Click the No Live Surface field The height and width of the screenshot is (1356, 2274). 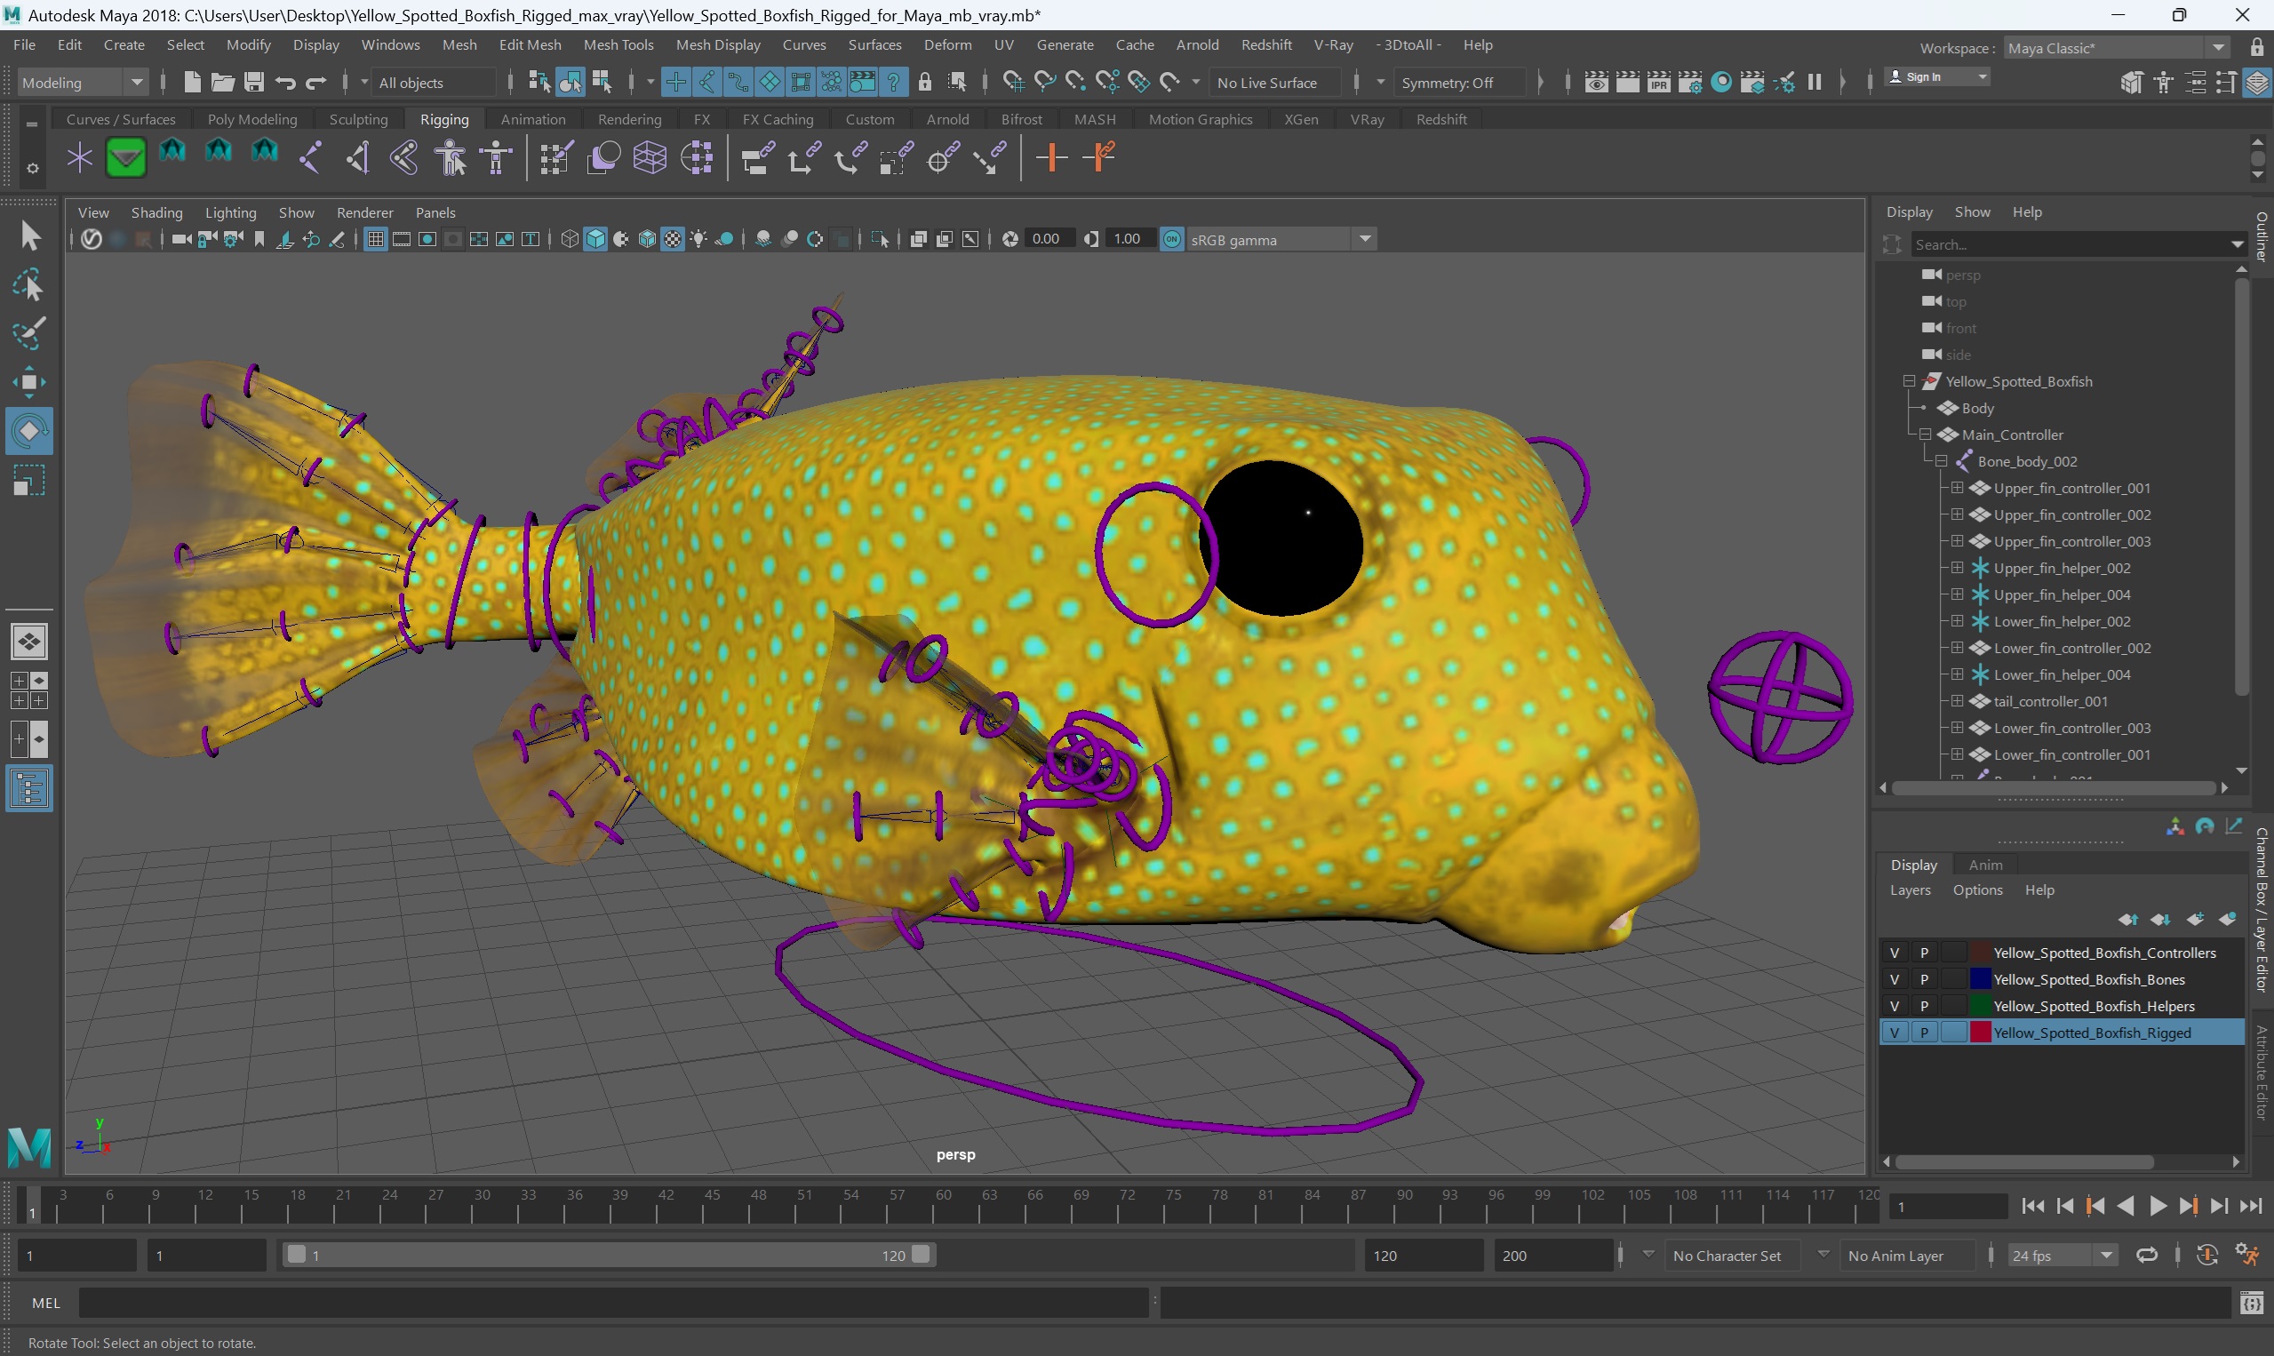tap(1274, 83)
